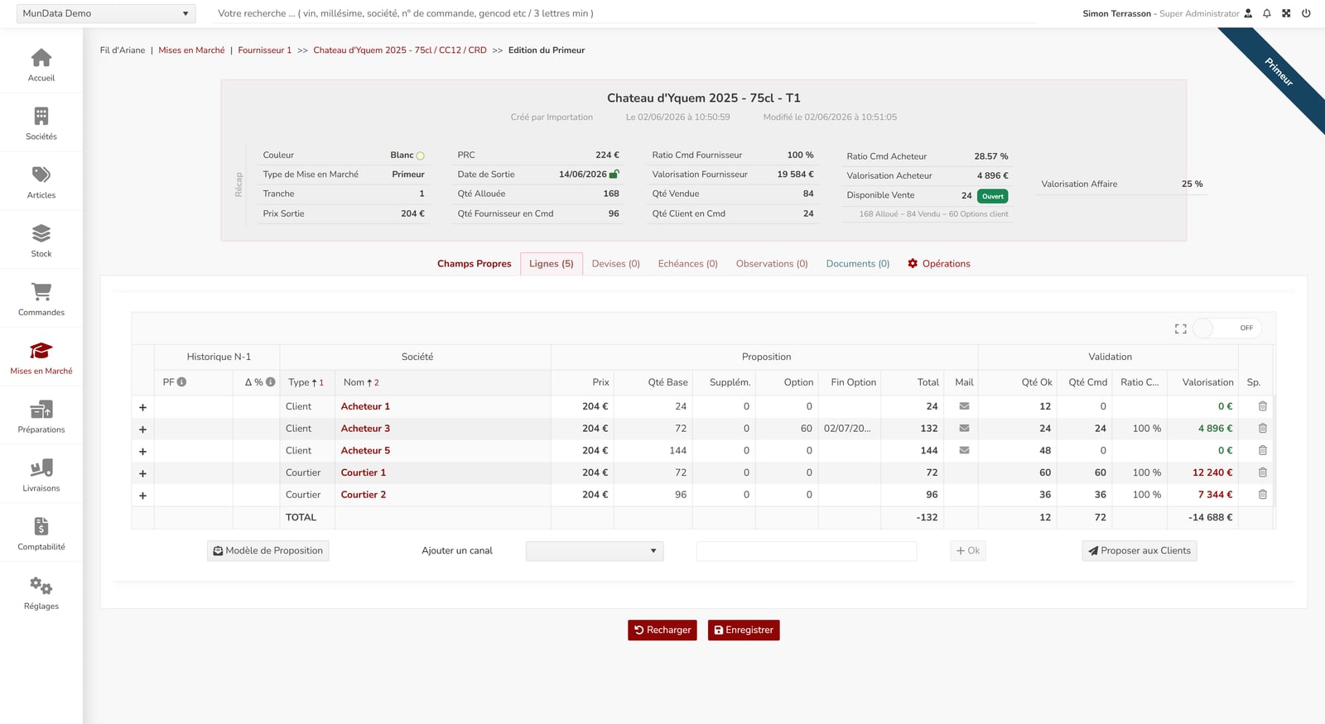Follow Fournisseur 1 breadcrumb link
The width and height of the screenshot is (1325, 724).
coord(265,50)
